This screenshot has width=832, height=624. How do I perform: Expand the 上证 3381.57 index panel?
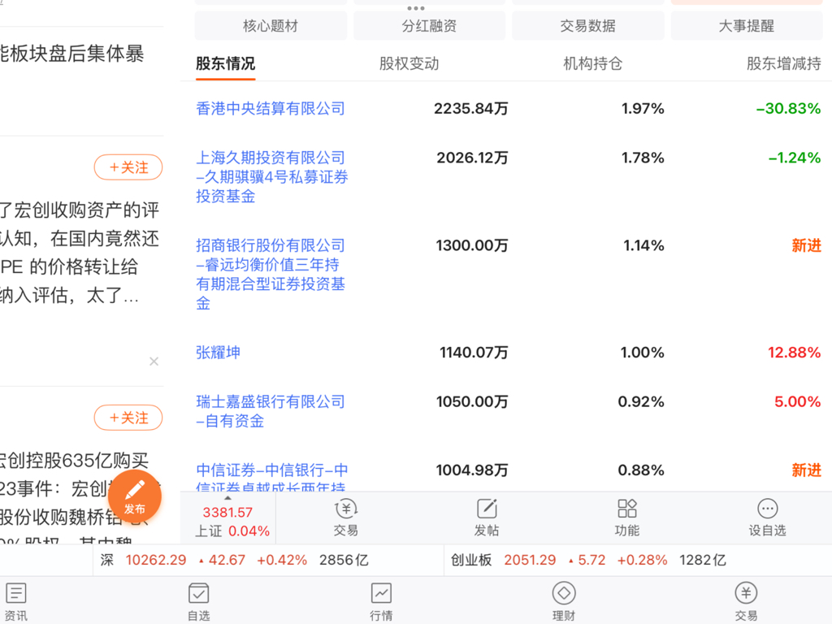coord(227,518)
